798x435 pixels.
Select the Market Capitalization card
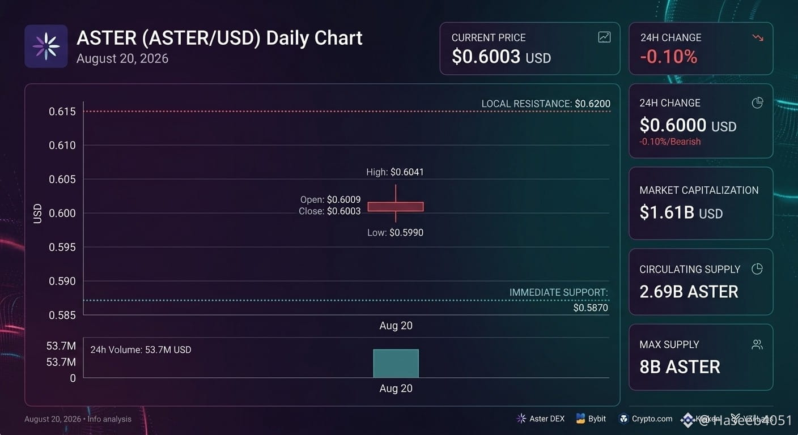tap(701, 203)
